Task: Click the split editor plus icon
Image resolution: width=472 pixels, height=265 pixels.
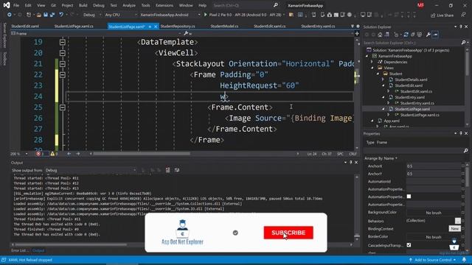Action: 357,34
